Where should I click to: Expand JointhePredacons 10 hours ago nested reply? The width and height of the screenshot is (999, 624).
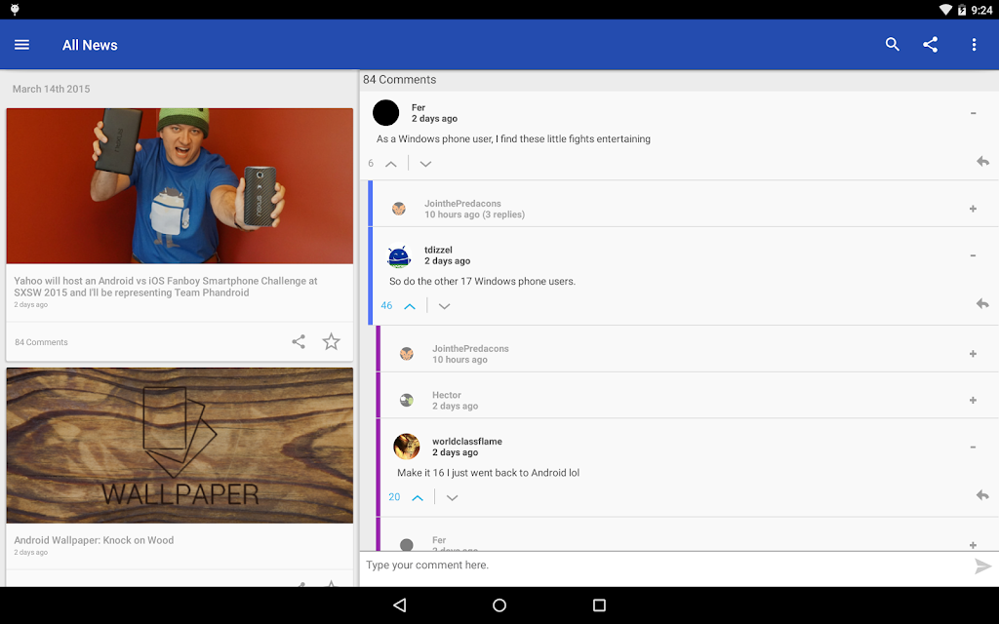coord(973,354)
